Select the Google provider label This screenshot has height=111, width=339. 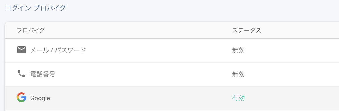coord(40,98)
